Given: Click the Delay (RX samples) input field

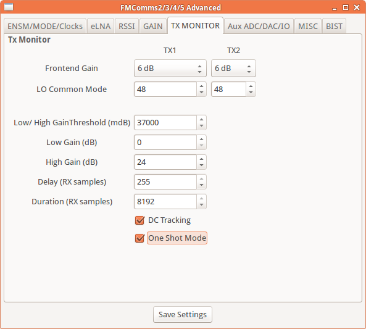Looking at the screenshot, I should pyautogui.click(x=165, y=182).
